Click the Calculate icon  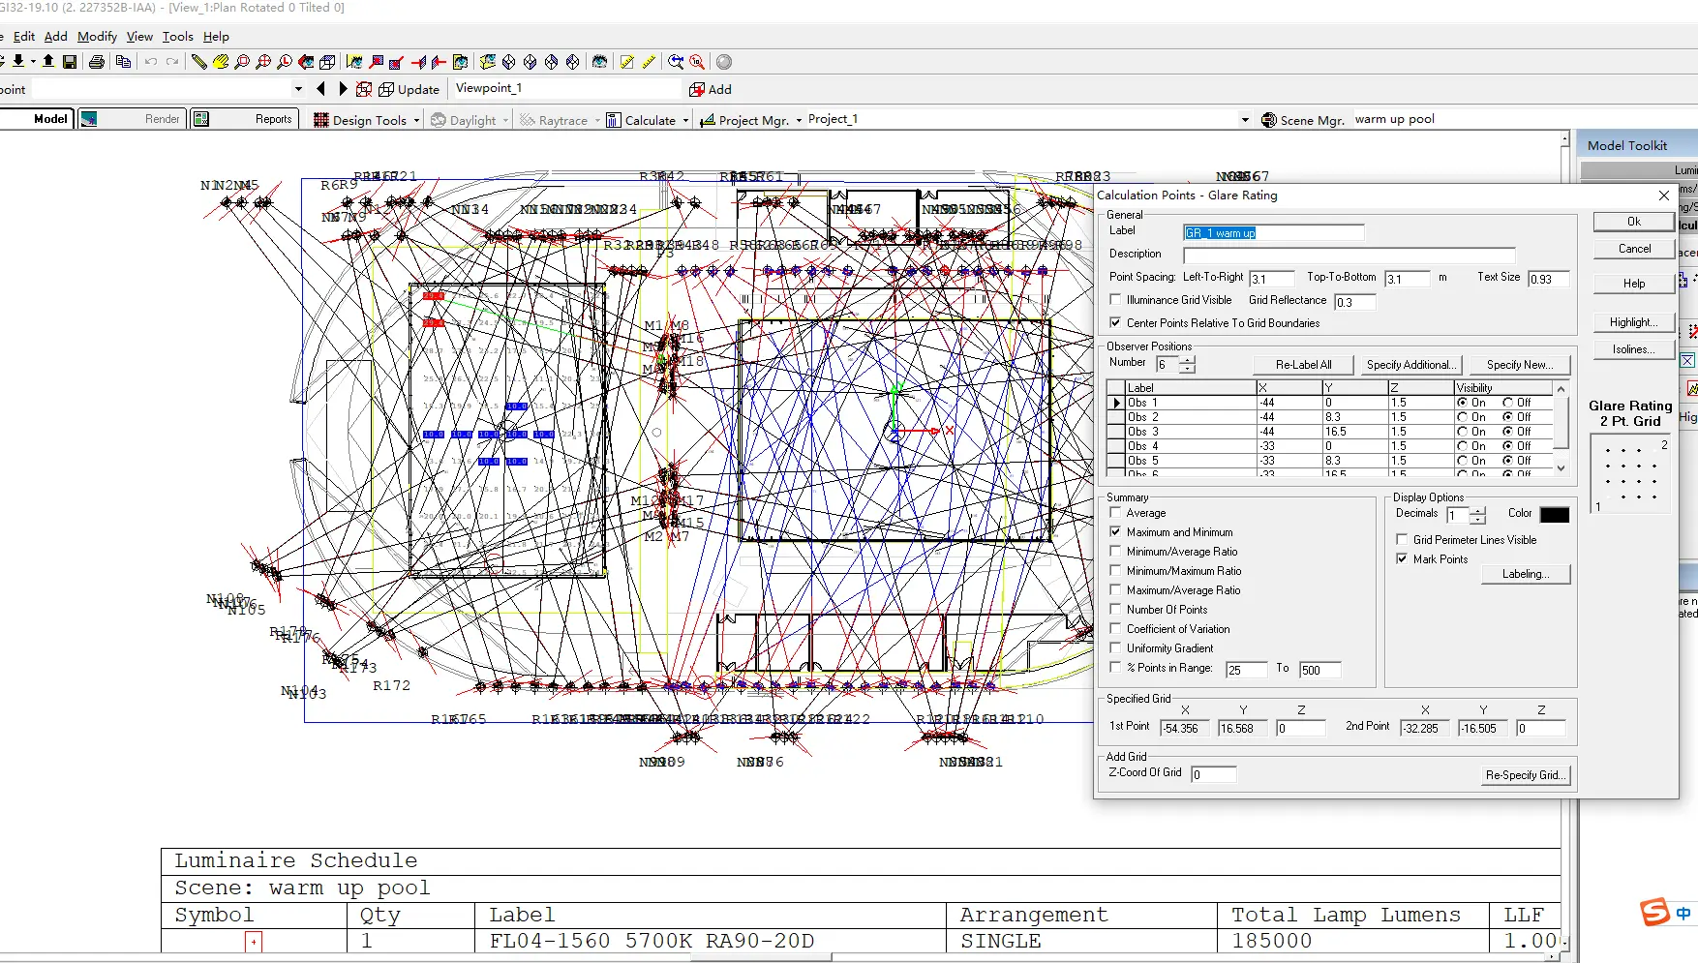tap(613, 120)
